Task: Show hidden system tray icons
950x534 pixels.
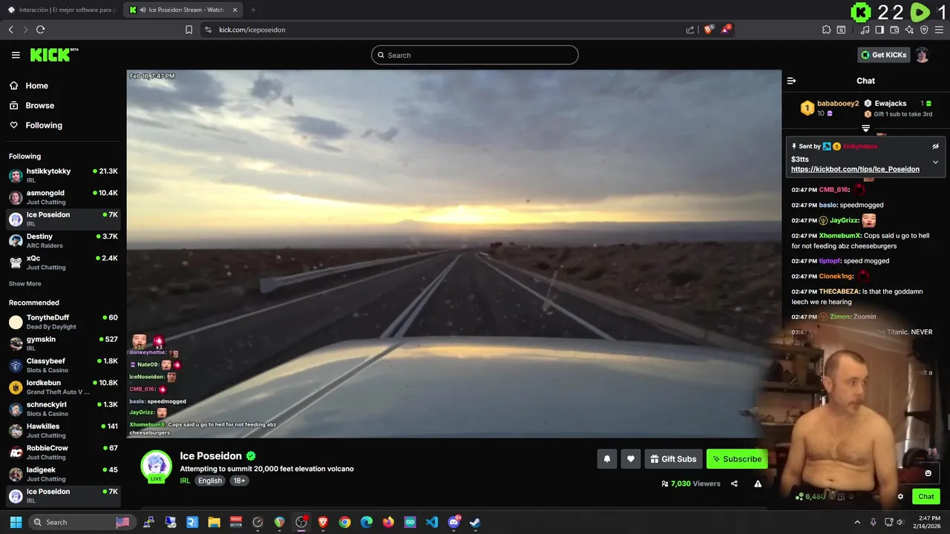Action: pos(857,522)
